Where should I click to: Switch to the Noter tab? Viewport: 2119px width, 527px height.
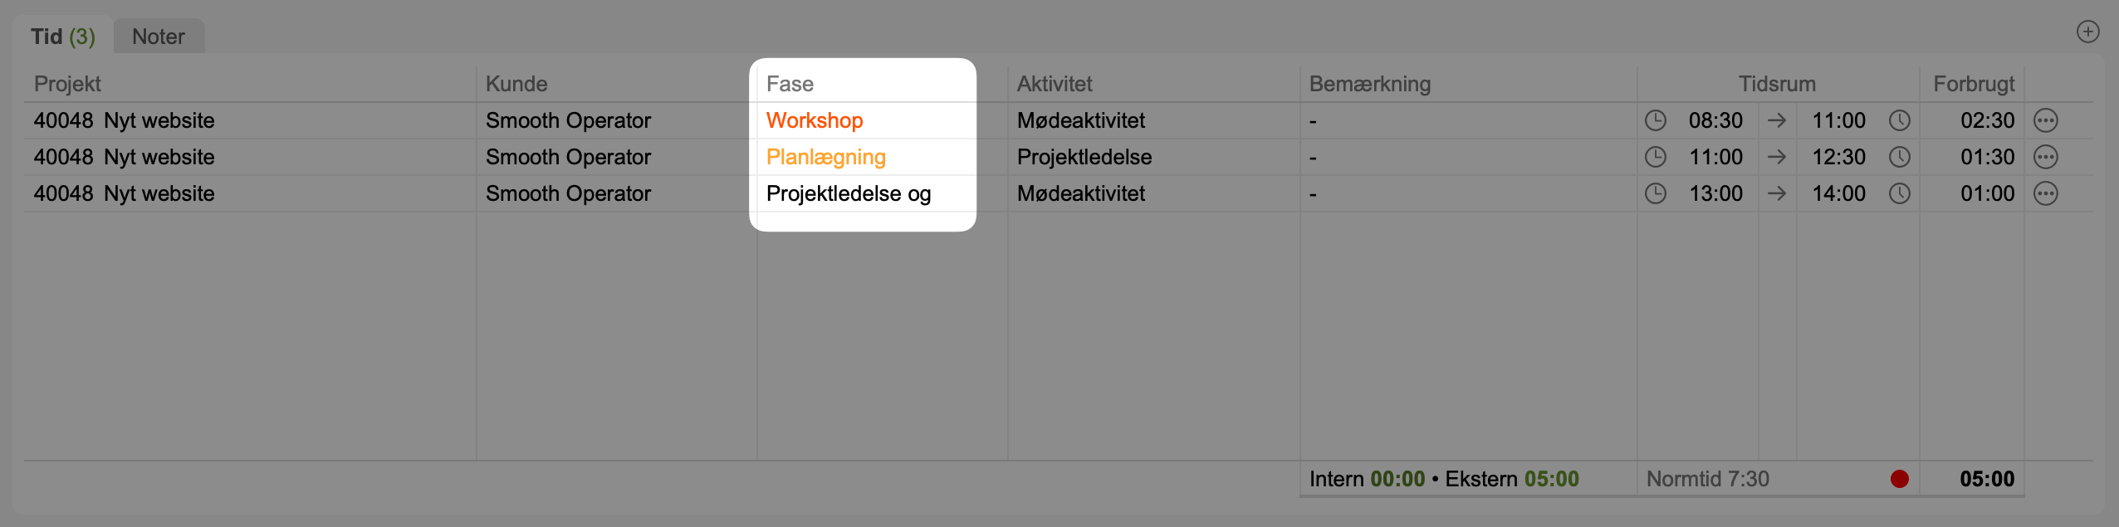click(x=159, y=37)
